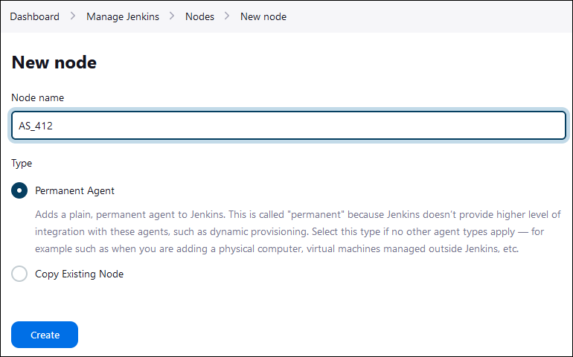The width and height of the screenshot is (573, 357).
Task: Click the Copy Existing Node label text
Action: [80, 274]
